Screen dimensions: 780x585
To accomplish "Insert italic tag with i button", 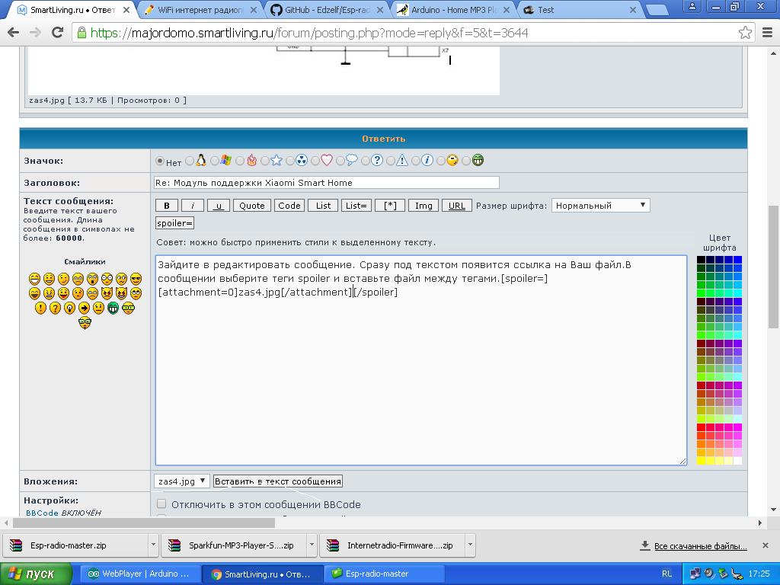I will [x=192, y=206].
